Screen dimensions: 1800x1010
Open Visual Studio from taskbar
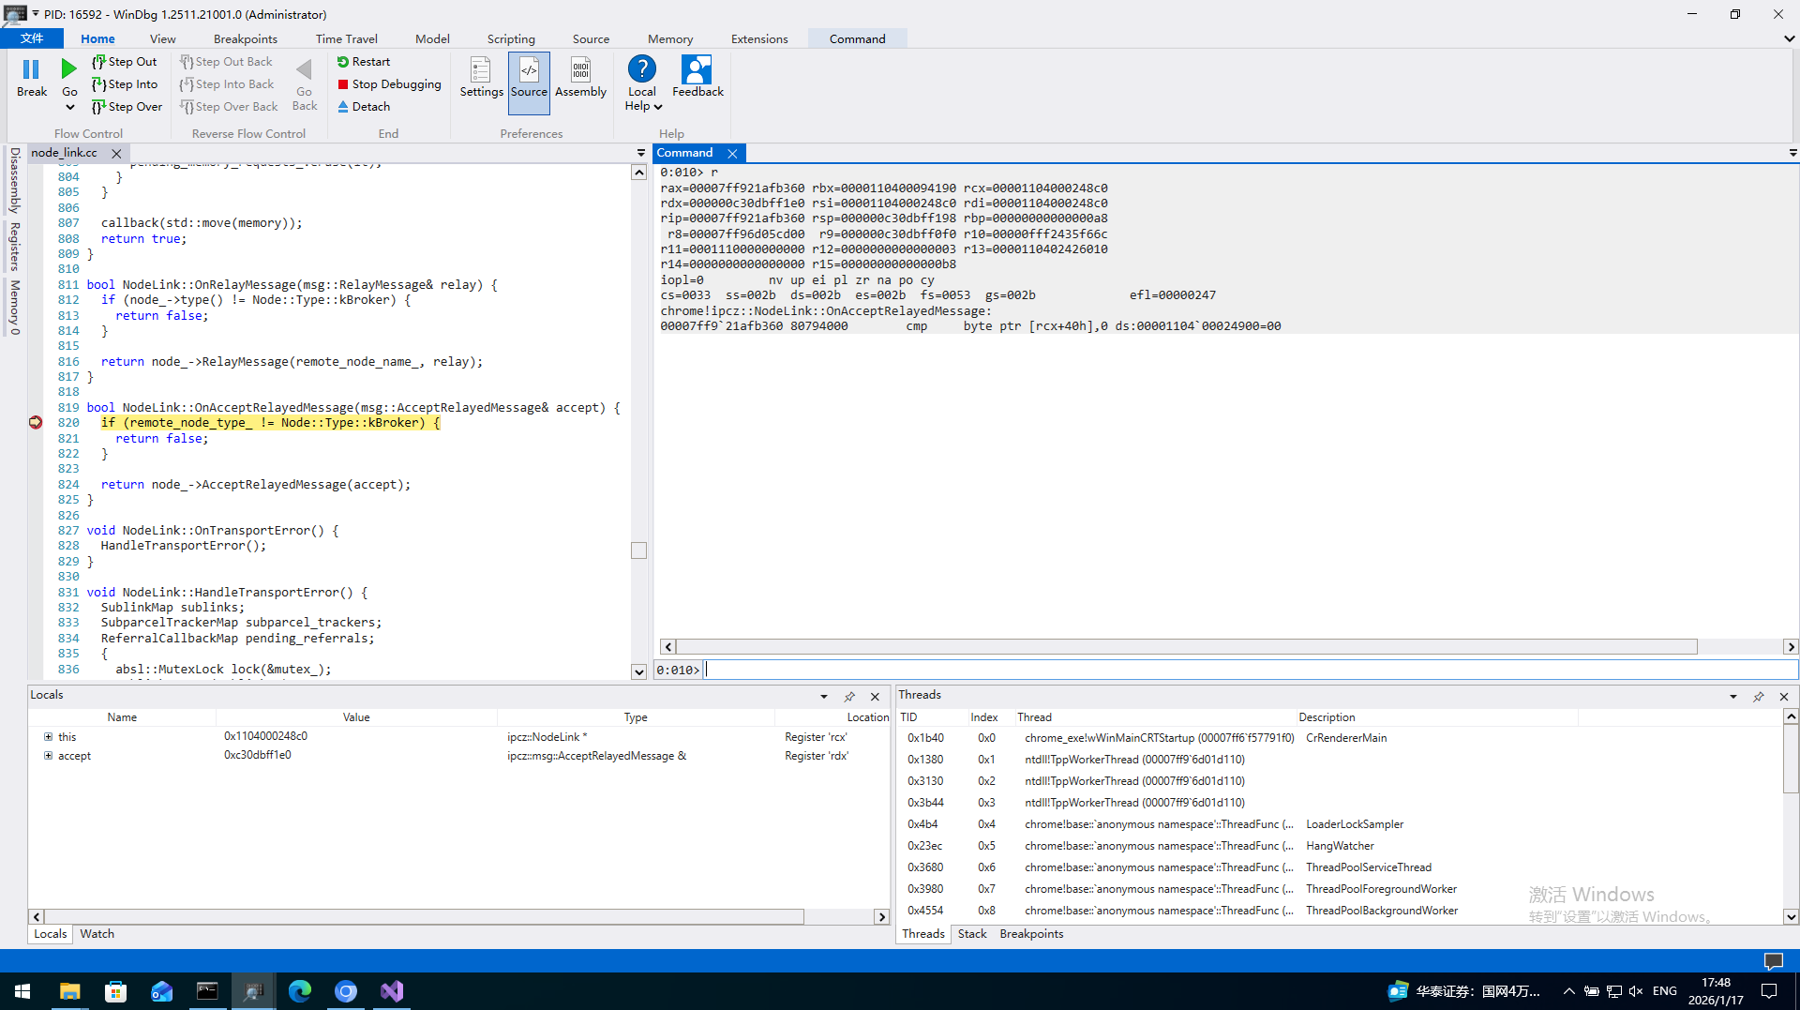(392, 991)
